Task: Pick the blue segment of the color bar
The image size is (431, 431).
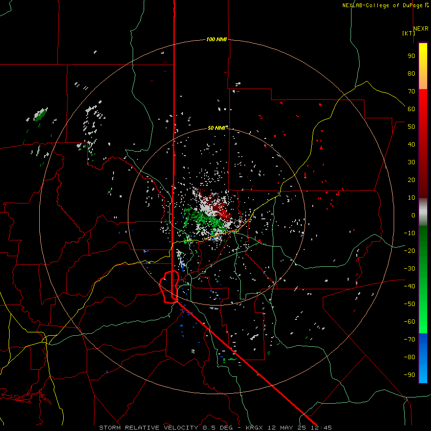Action: click(423, 358)
